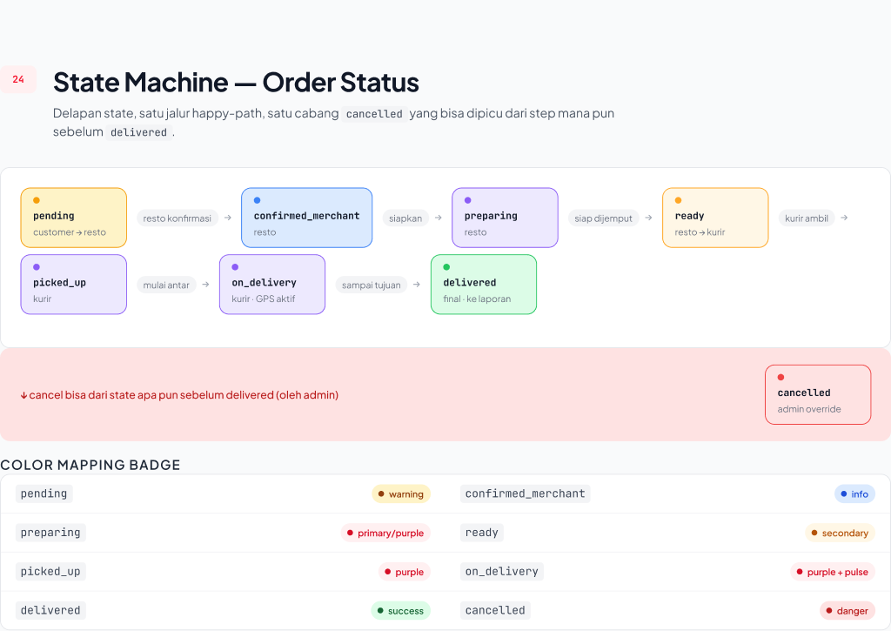This screenshot has width=891, height=631.
Task: Select the on_delivery state card
Action: tap(272, 285)
